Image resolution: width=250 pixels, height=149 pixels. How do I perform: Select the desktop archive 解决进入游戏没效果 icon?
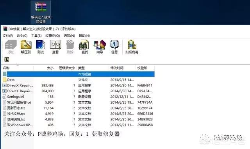click(x=41, y=12)
